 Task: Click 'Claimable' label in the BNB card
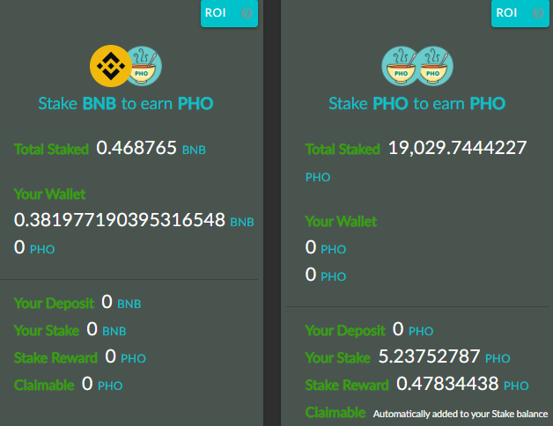click(44, 386)
